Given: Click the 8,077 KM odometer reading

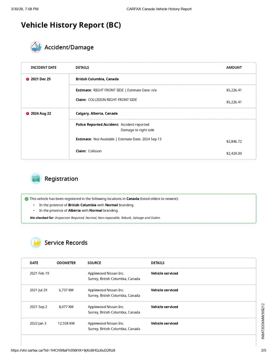Looking at the screenshot, I should (66, 307).
